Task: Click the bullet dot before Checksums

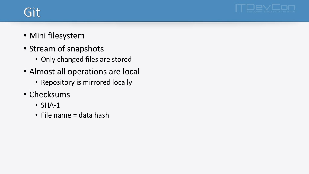Action: tap(25, 94)
